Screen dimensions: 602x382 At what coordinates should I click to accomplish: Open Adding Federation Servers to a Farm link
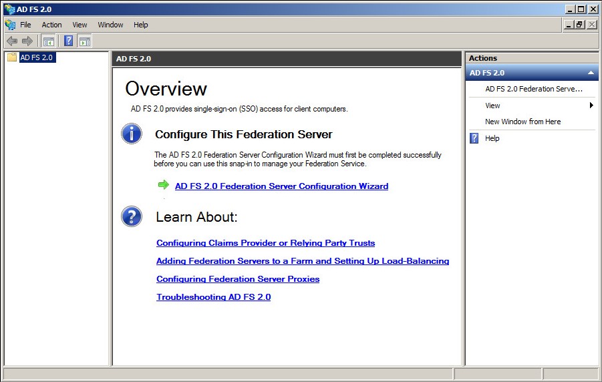pyautogui.click(x=303, y=261)
